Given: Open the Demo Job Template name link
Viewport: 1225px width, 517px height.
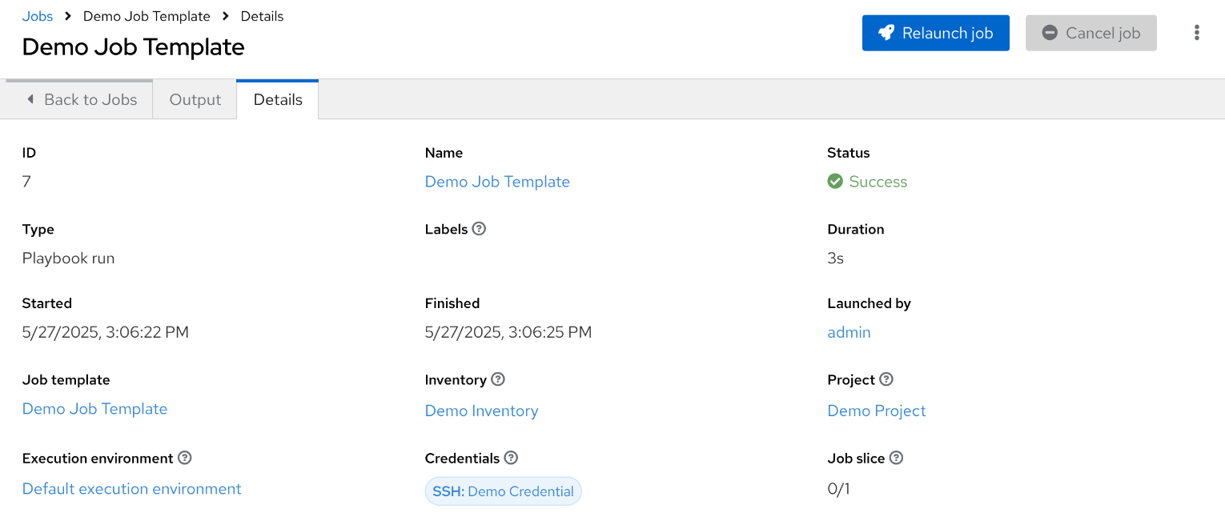Looking at the screenshot, I should click(x=497, y=182).
